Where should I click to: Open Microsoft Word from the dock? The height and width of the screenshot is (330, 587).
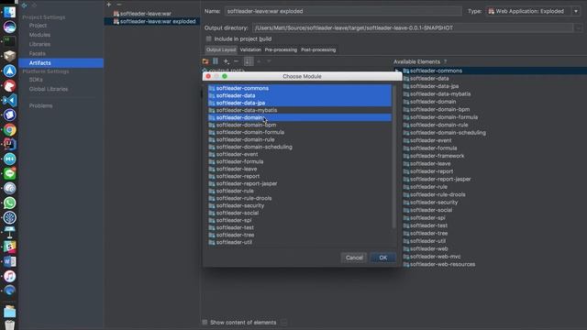(x=10, y=261)
